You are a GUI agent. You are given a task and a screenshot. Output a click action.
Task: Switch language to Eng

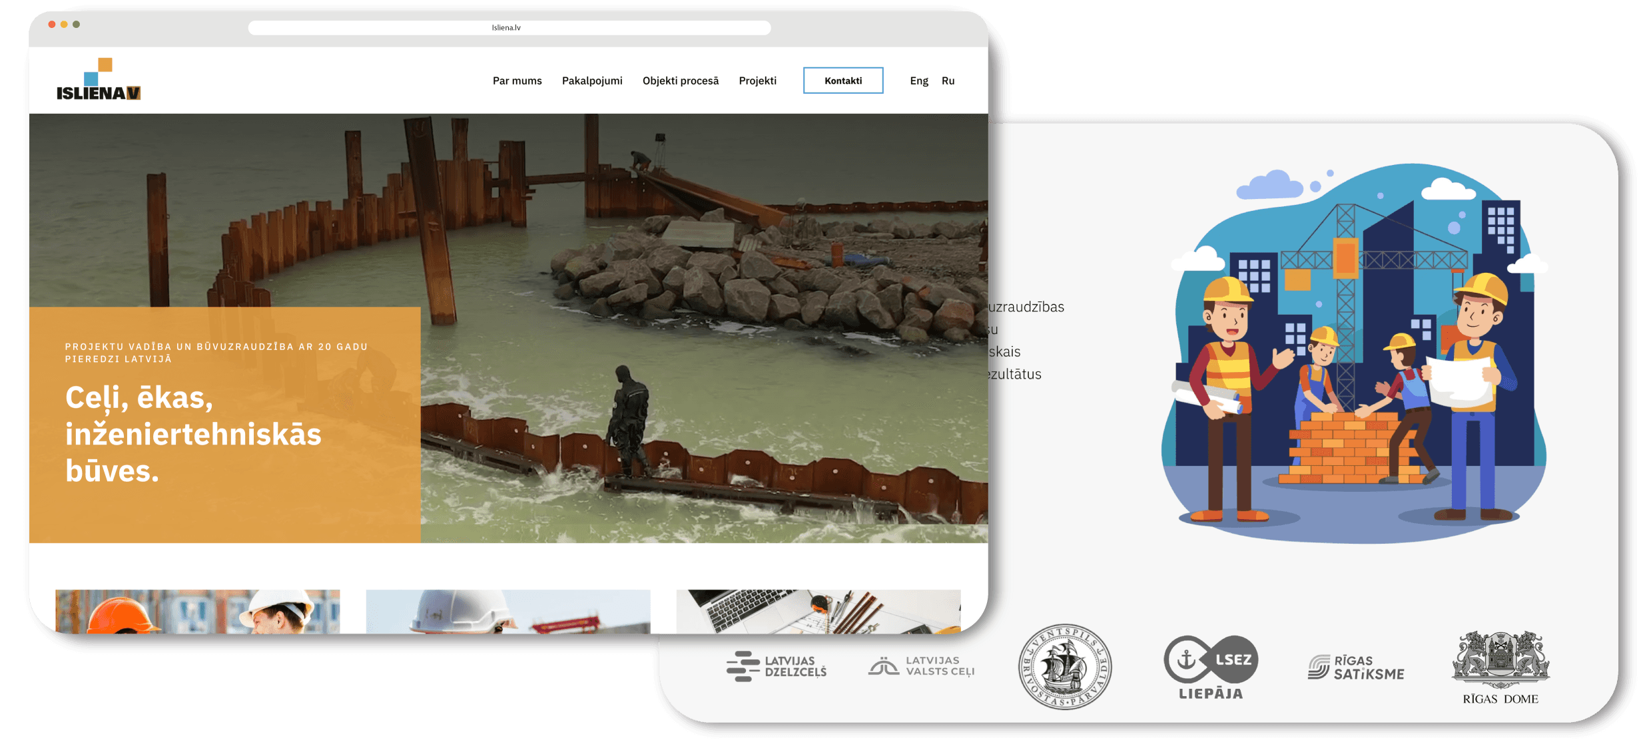pos(919,81)
